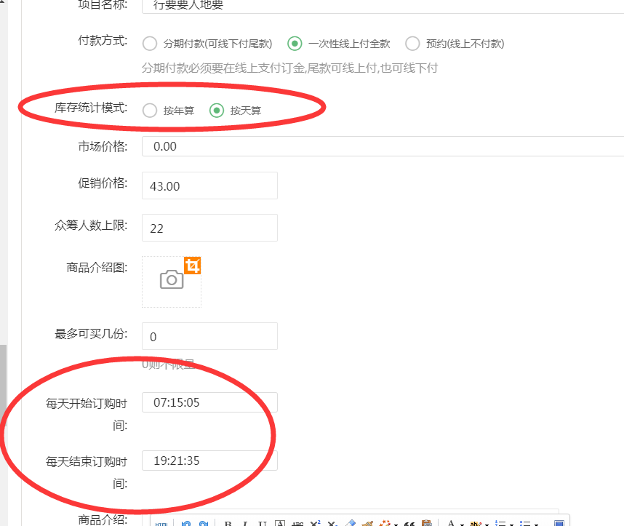Screen dimensions: 624x526
Task: Click the undo icon in editor toolbar
Action: (186, 524)
